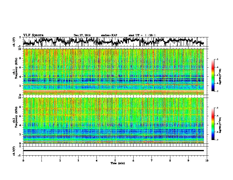The height and width of the screenshot is (180, 233).
Task: Click time axis tick label "2"
Action: tap(60, 161)
